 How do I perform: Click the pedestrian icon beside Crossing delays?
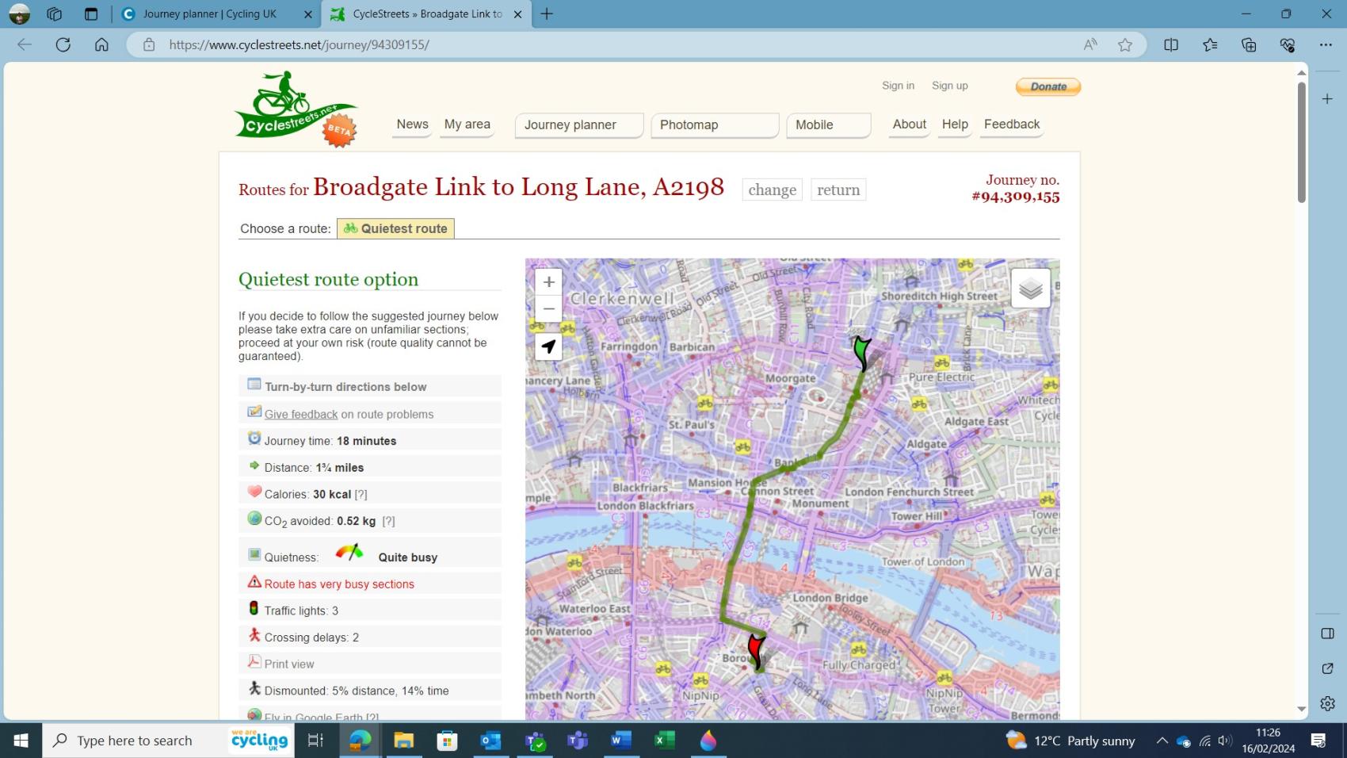254,635
